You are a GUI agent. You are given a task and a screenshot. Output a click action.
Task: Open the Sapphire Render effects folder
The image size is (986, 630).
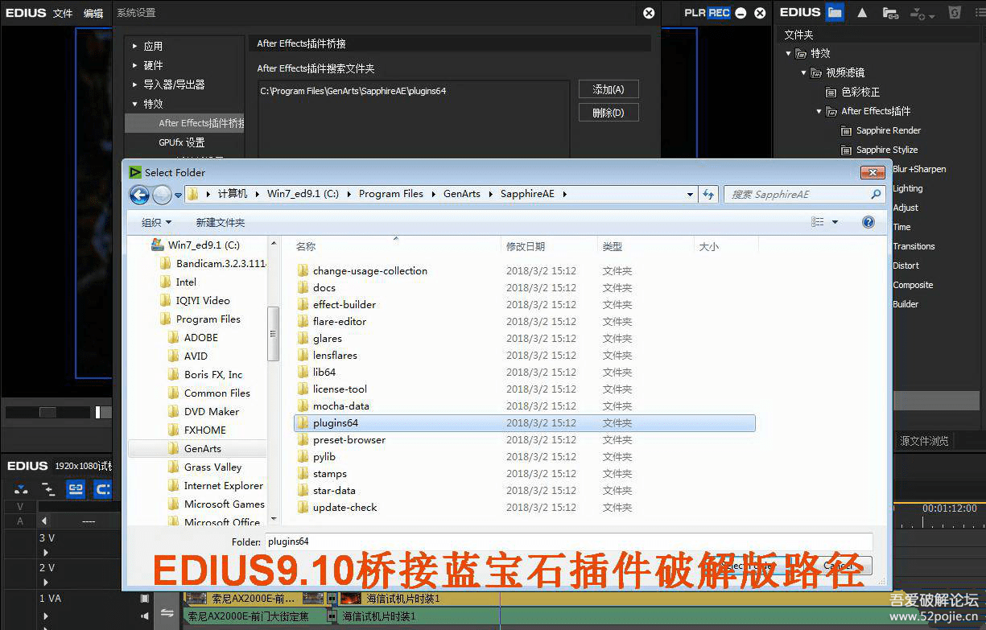(881, 130)
